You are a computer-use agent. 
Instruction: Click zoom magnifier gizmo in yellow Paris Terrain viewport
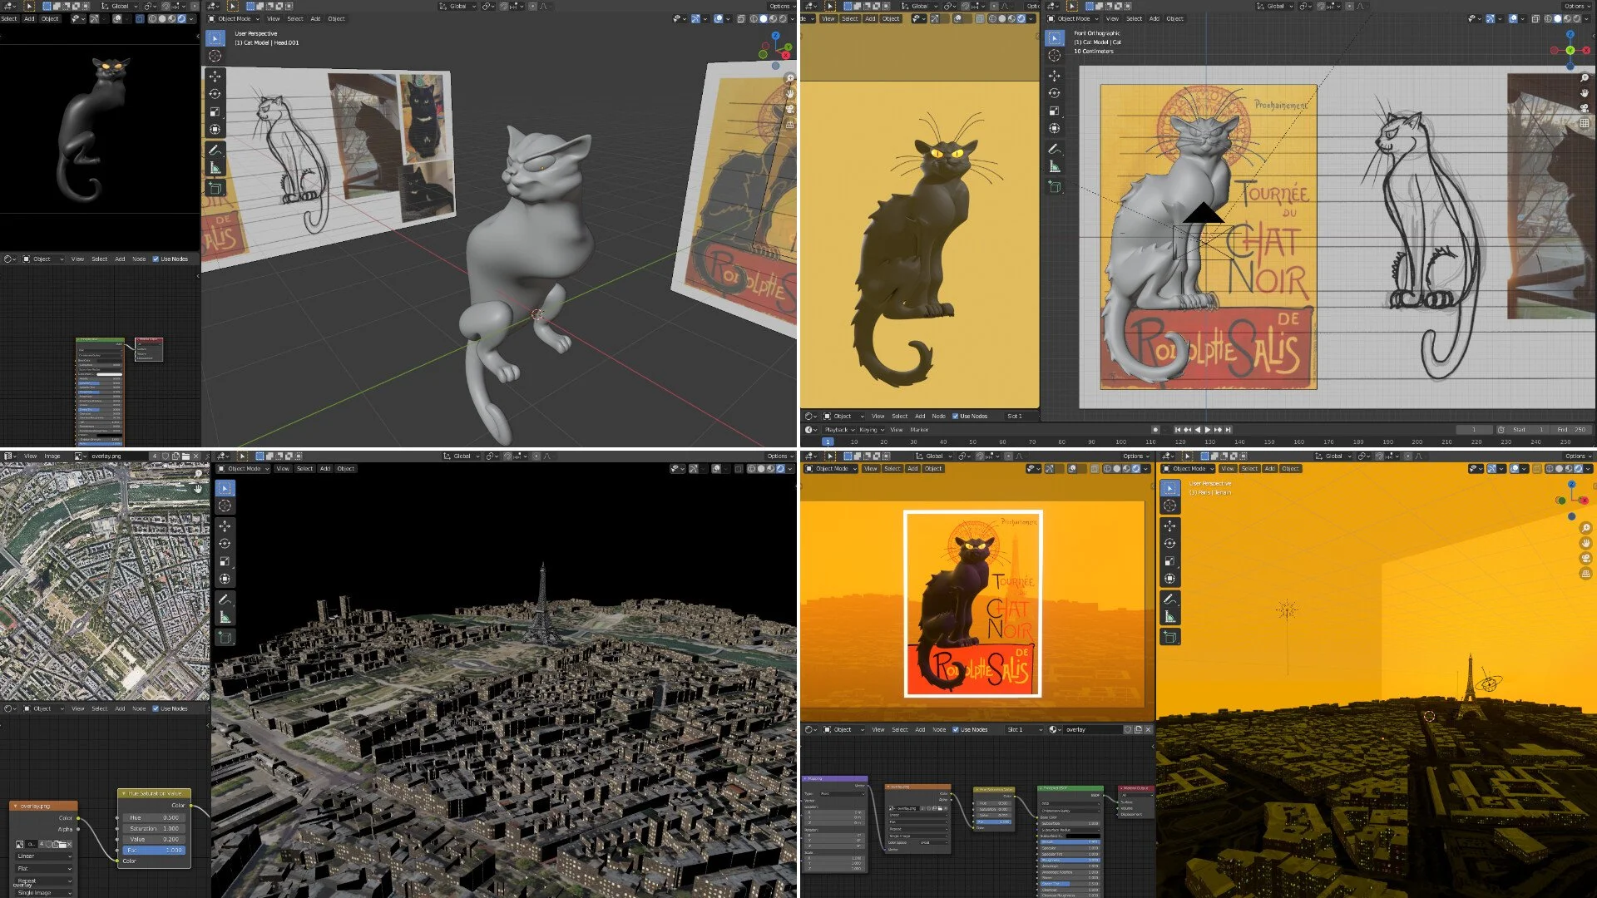[1585, 528]
